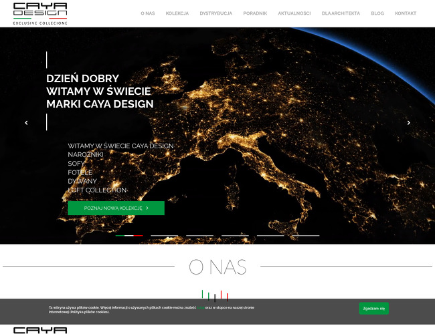Screen dimensions: 435x334
Task: Open the PORADNIK menu item
Action: pyautogui.click(x=255, y=13)
